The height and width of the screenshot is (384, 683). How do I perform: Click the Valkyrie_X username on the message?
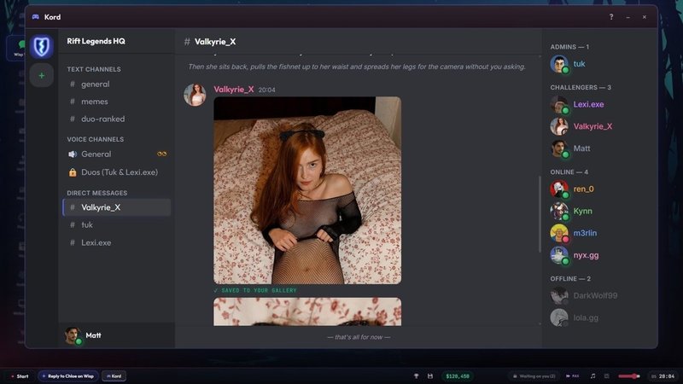tap(234, 90)
